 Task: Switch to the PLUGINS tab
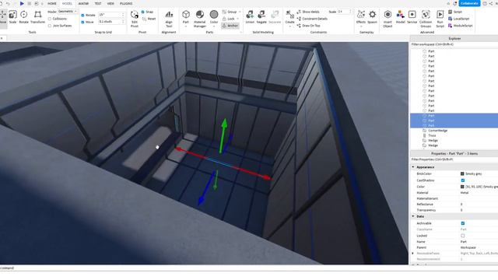pyautogui.click(x=126, y=3)
